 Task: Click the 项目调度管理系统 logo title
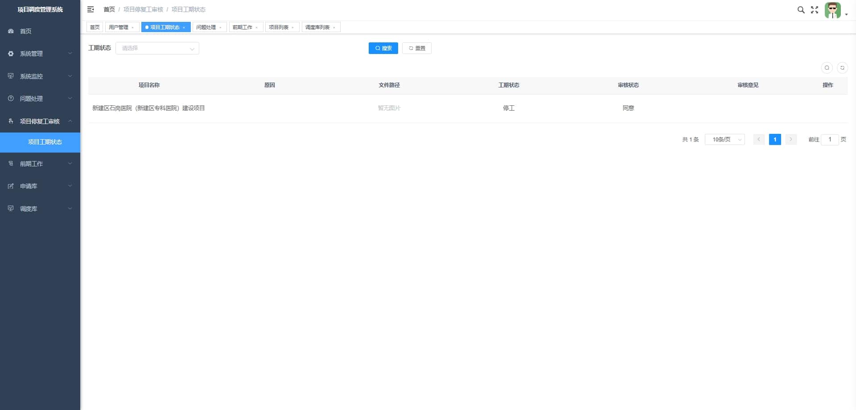[x=40, y=9]
